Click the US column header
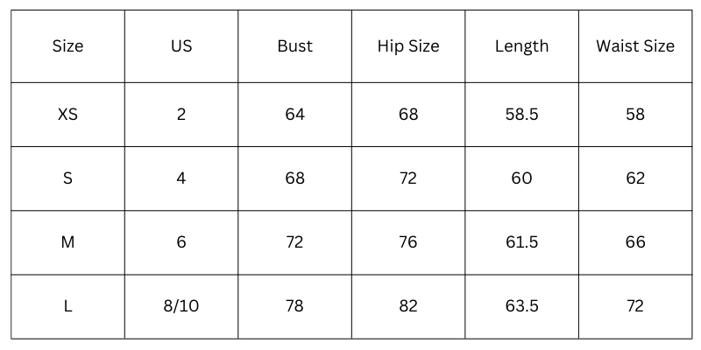Viewport: 701px width, 350px height. [181, 46]
